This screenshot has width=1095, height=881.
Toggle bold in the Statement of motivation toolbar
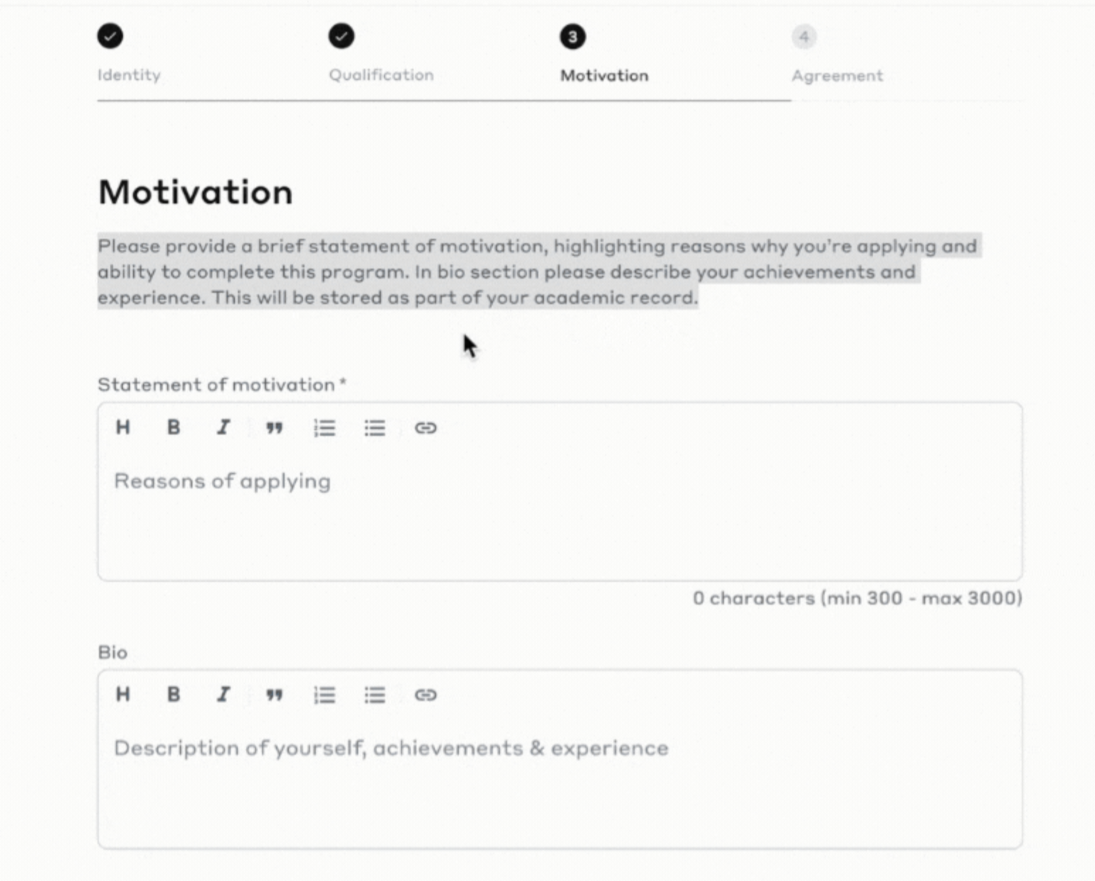point(172,427)
